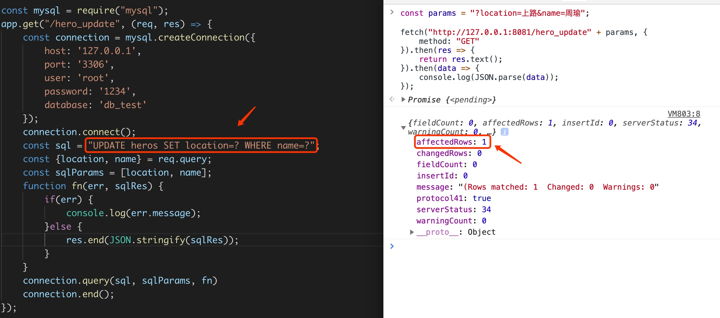Click the red arrow pointing at affectedRows
720x318 pixels.
[x=508, y=154]
